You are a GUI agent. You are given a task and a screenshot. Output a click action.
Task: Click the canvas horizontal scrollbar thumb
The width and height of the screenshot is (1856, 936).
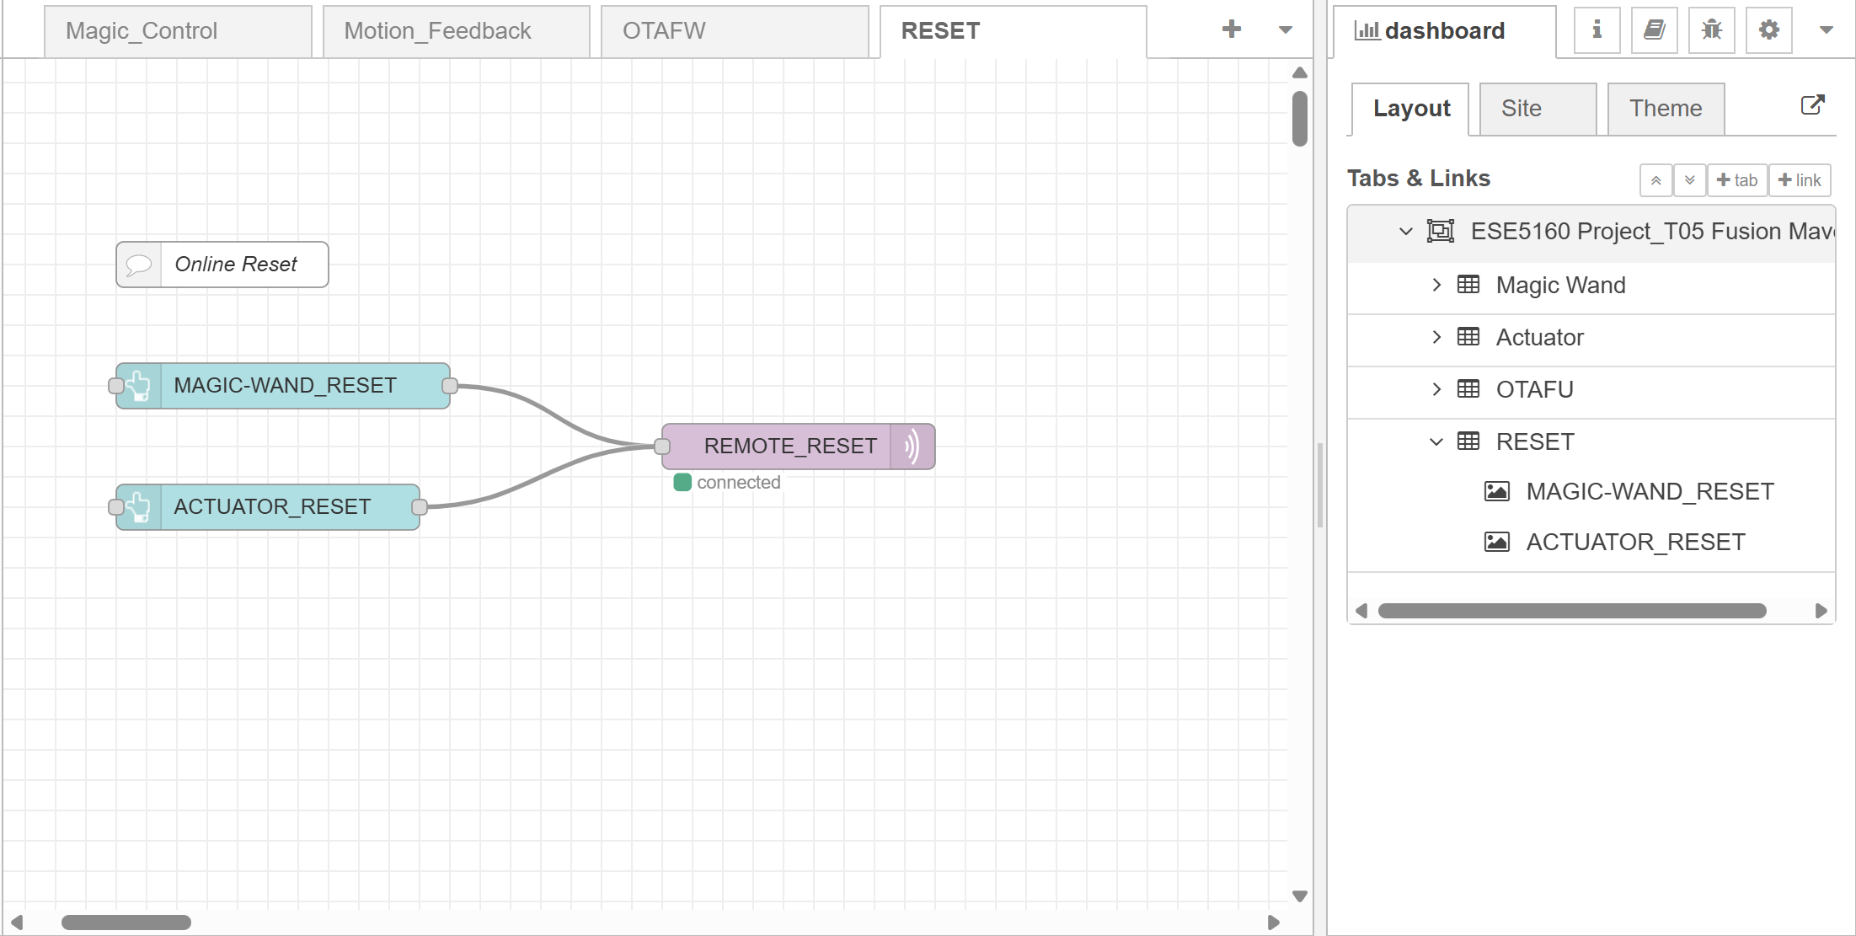pos(126,923)
